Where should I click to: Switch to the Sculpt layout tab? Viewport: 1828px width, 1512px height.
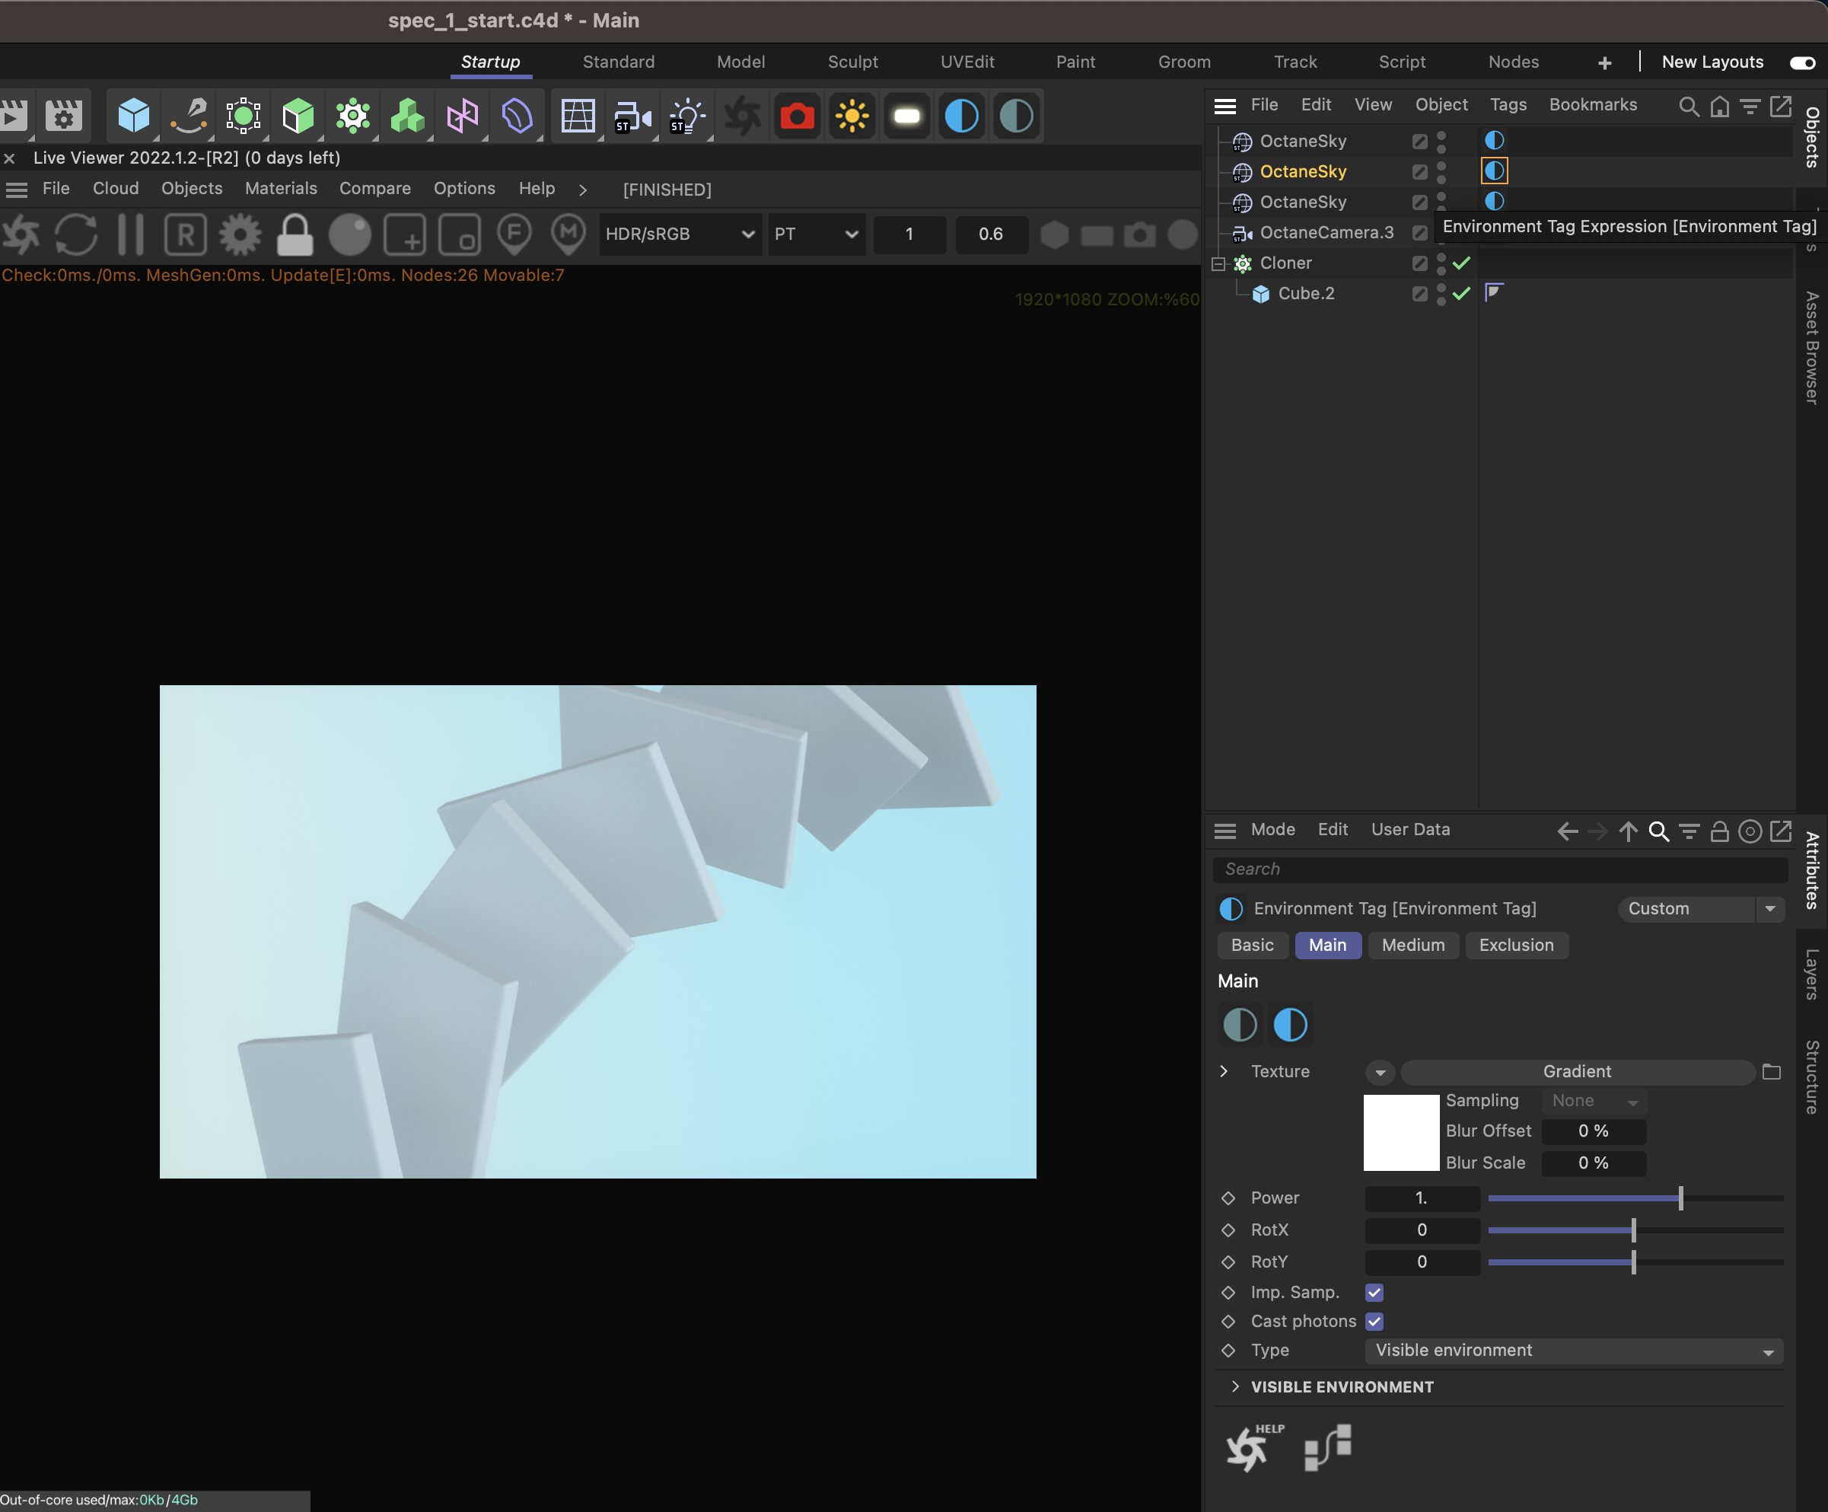[x=852, y=62]
